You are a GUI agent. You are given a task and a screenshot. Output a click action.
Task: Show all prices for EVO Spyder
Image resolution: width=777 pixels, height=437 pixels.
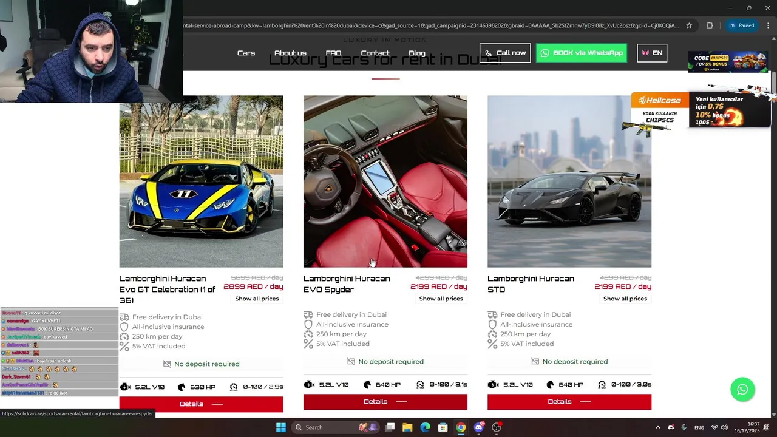coord(441,299)
